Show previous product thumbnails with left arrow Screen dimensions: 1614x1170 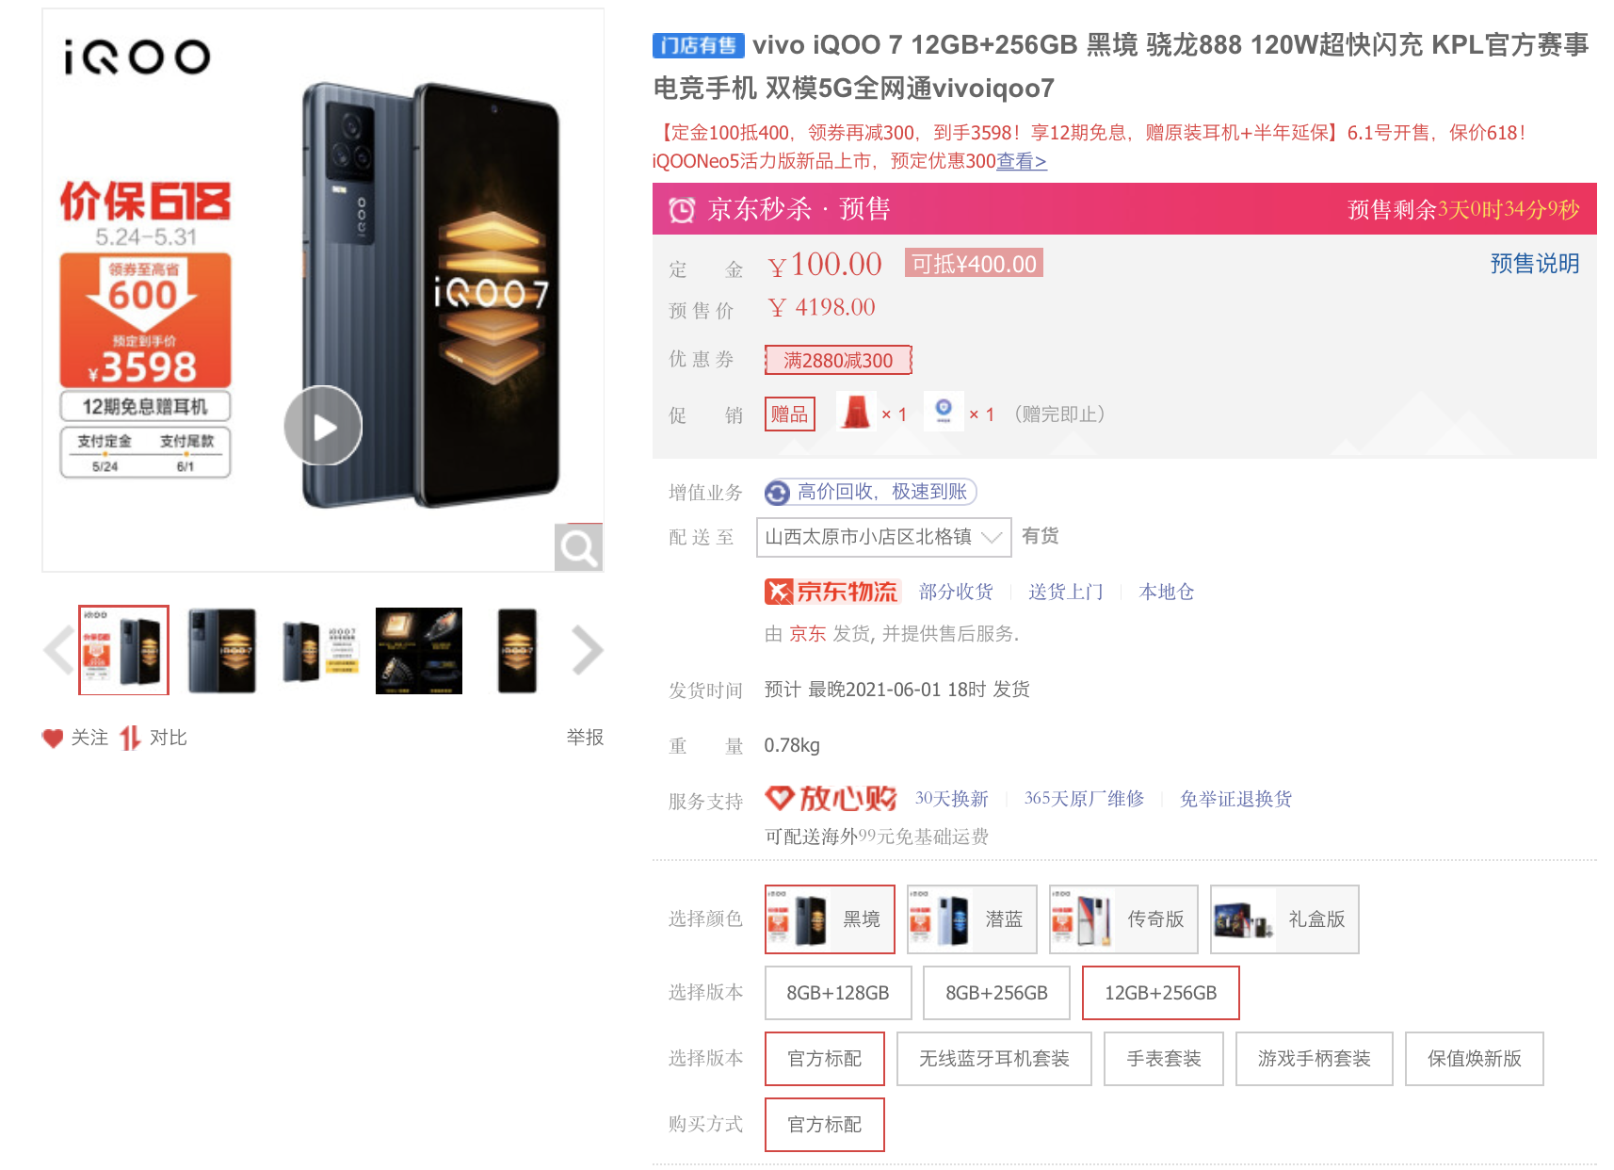tap(59, 650)
